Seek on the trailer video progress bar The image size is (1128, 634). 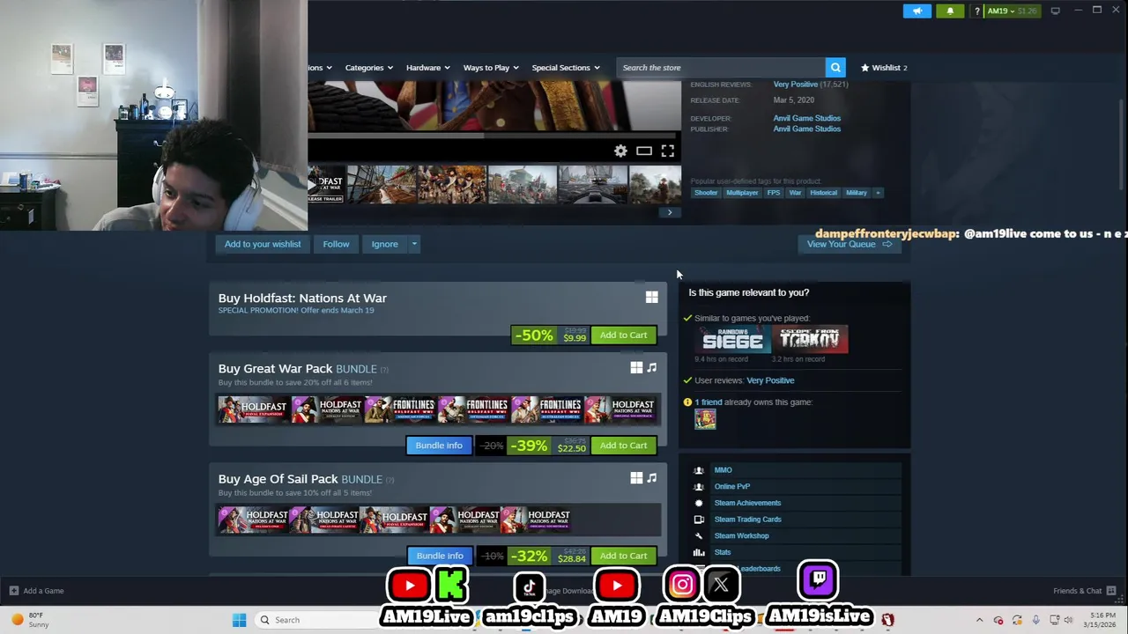pos(493,136)
